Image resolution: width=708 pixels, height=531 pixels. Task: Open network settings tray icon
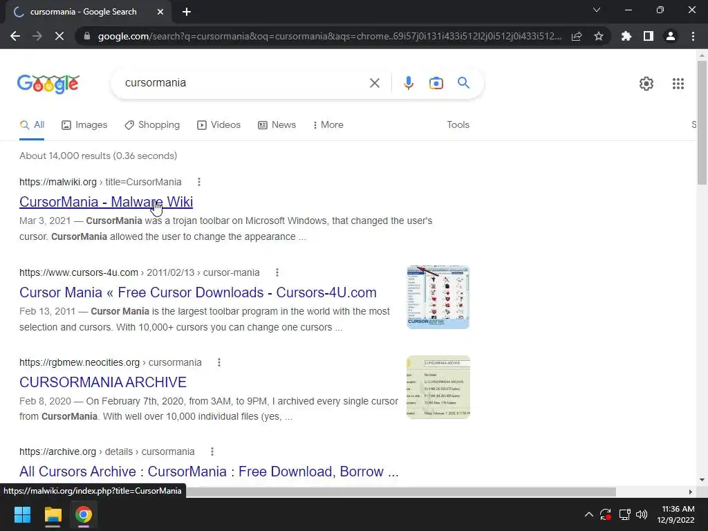coord(624,514)
